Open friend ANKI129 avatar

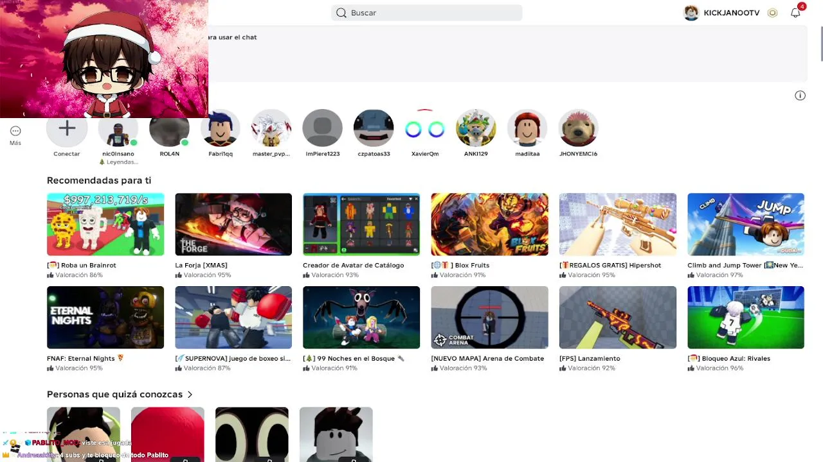[x=476, y=128]
